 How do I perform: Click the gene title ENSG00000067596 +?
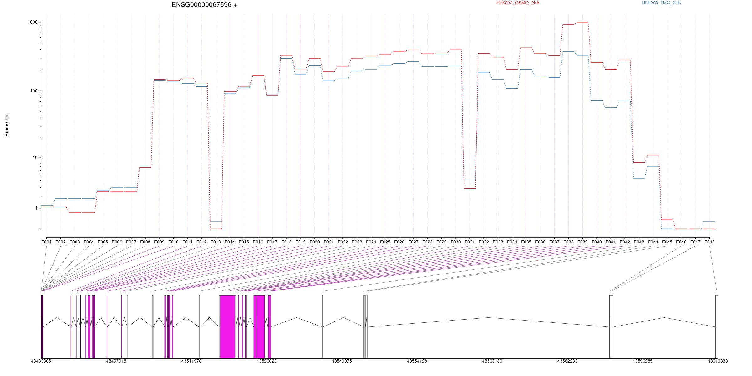point(204,5)
